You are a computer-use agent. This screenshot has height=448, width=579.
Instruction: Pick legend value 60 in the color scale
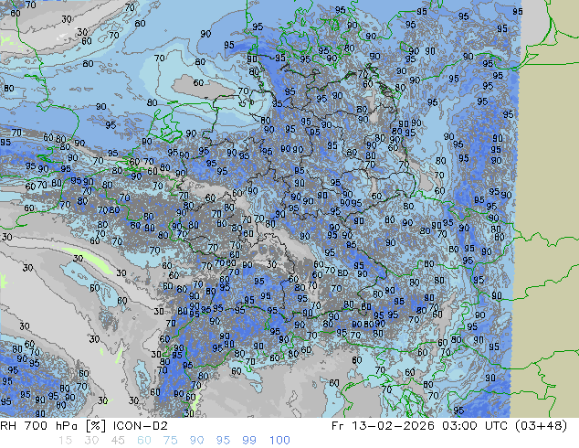[144, 441]
